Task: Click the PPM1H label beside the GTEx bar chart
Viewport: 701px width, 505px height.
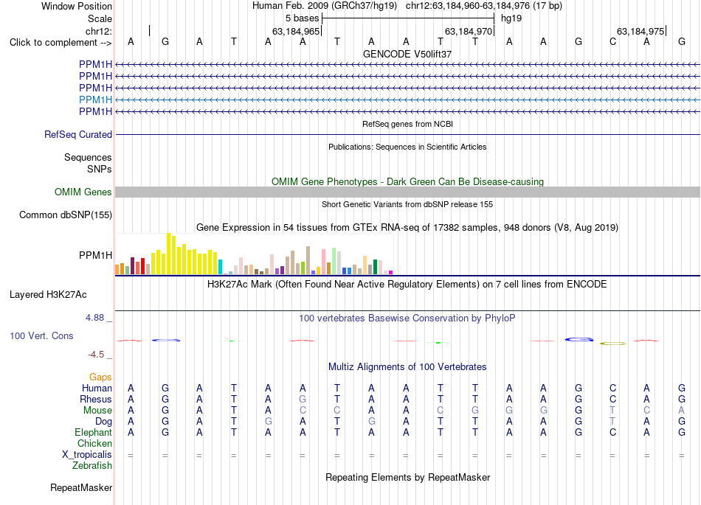Action: click(95, 255)
